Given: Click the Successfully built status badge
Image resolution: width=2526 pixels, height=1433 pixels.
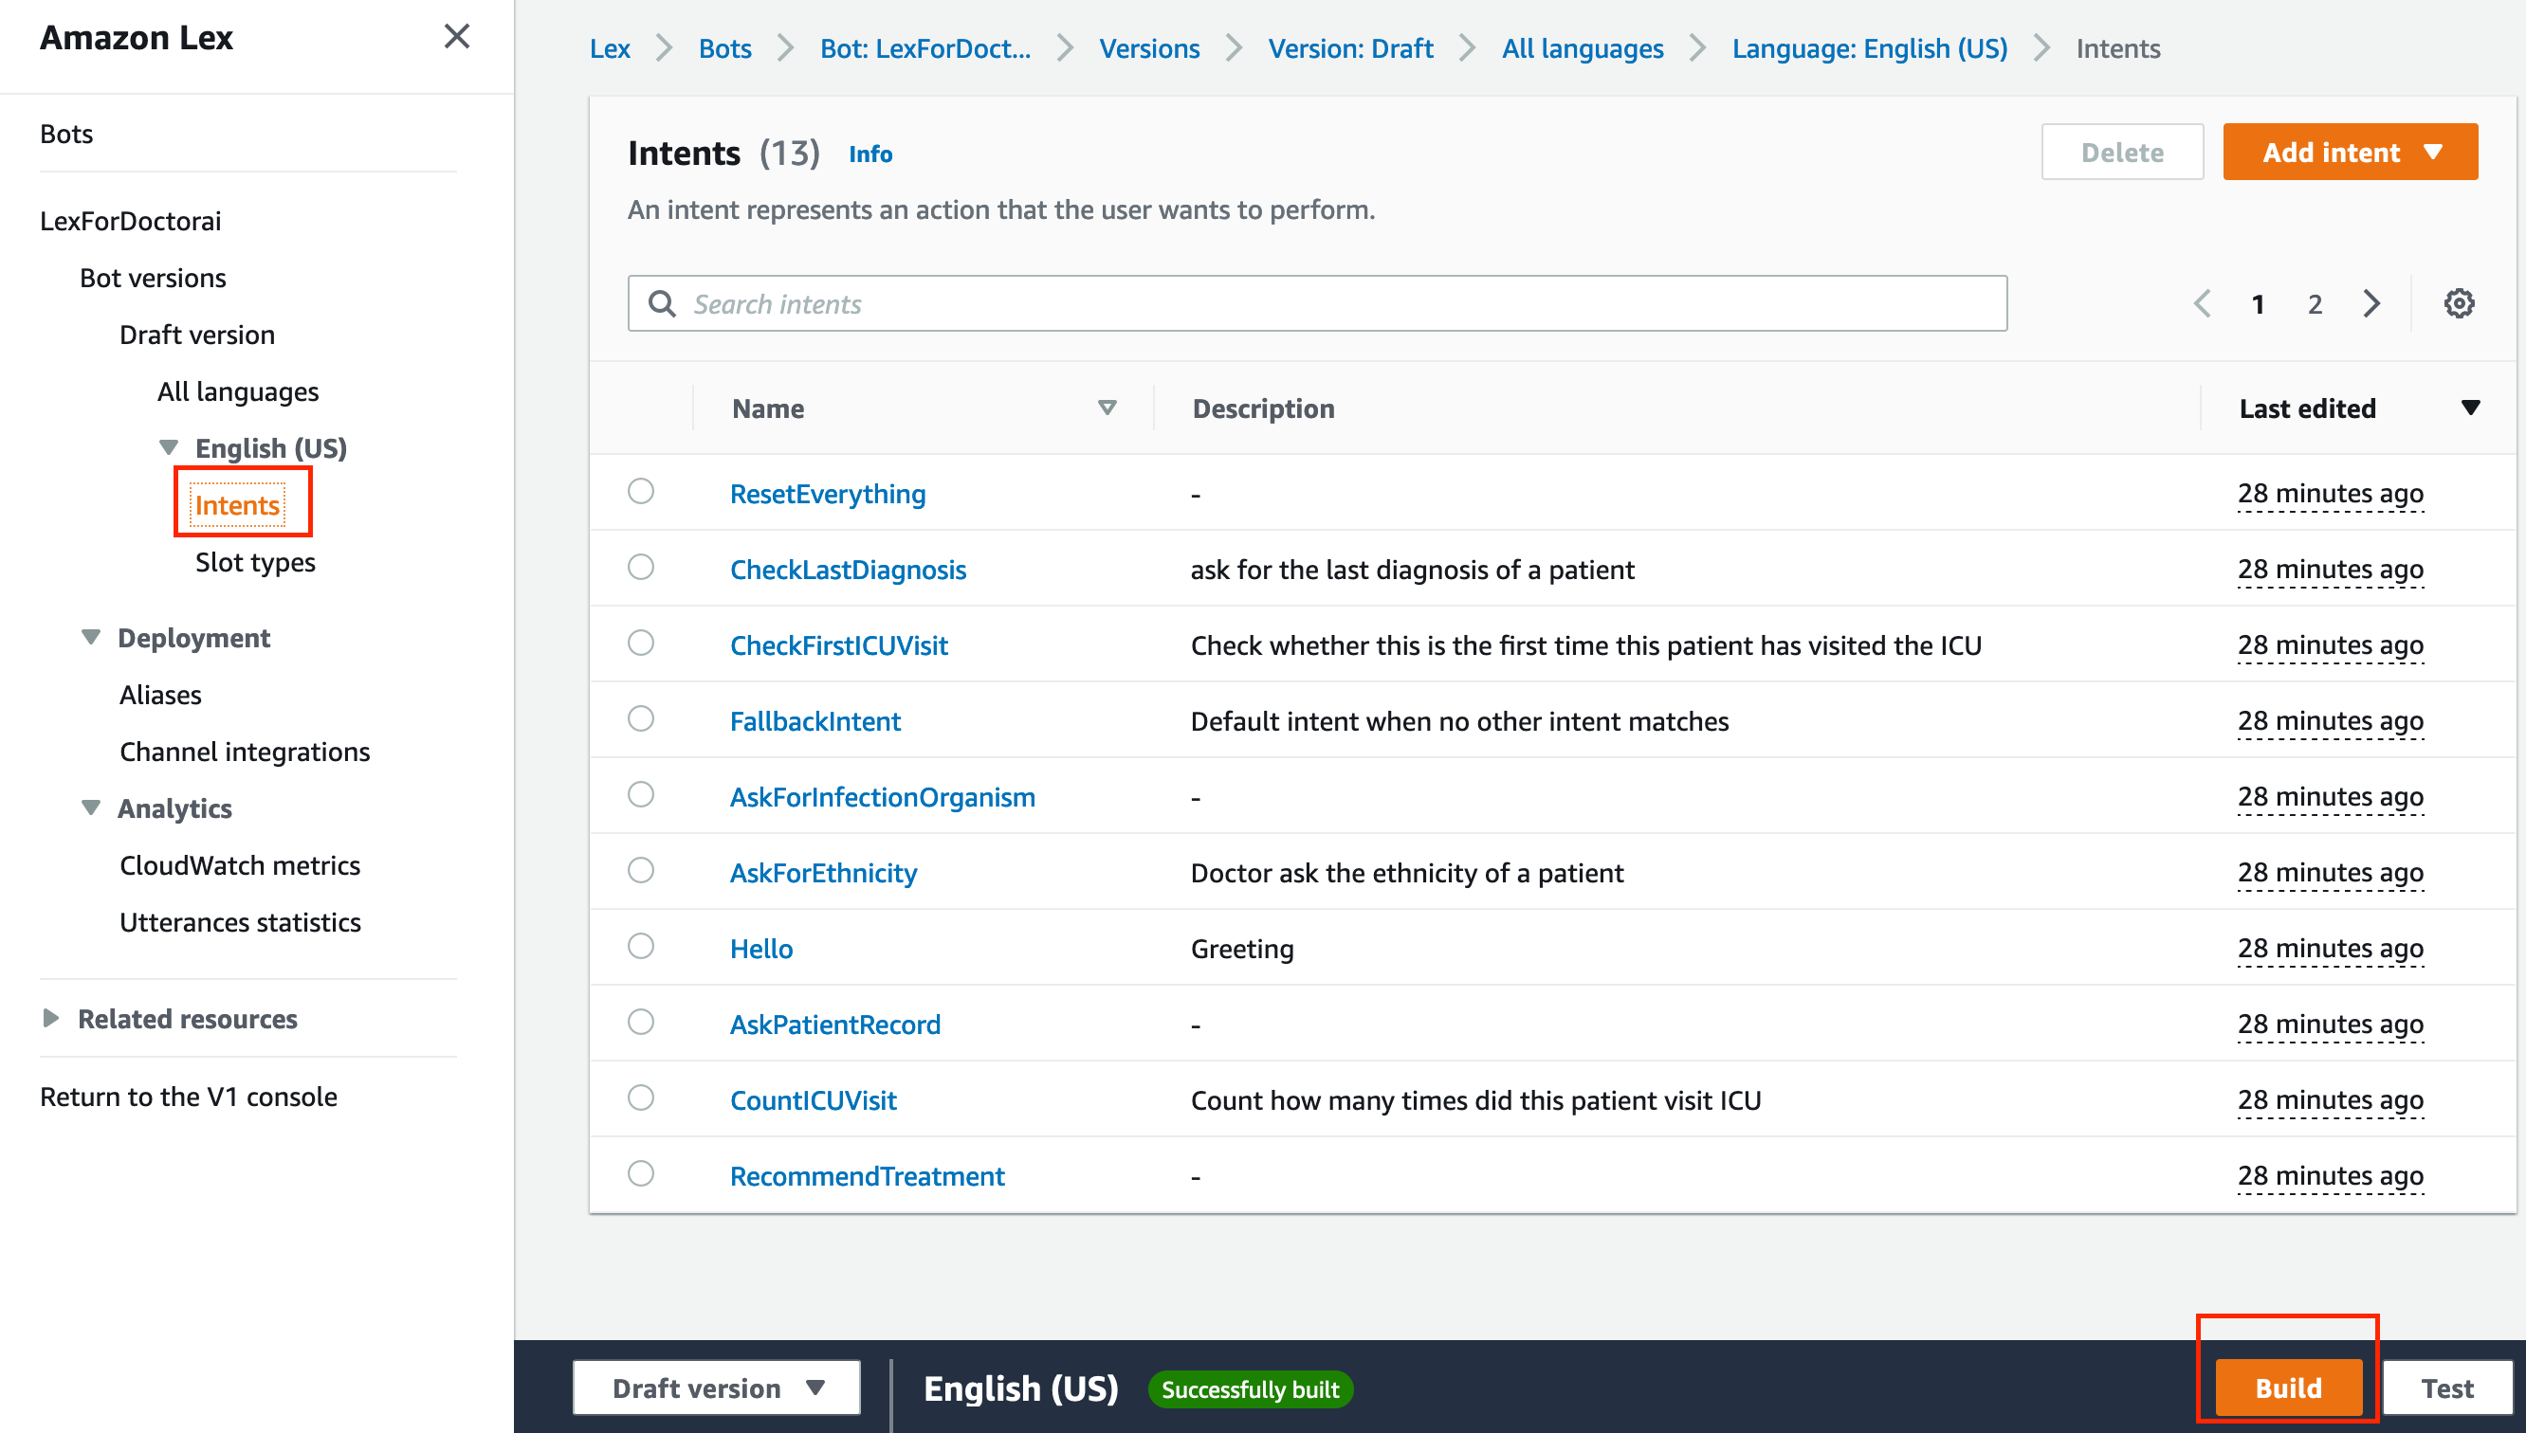Looking at the screenshot, I should pos(1251,1388).
